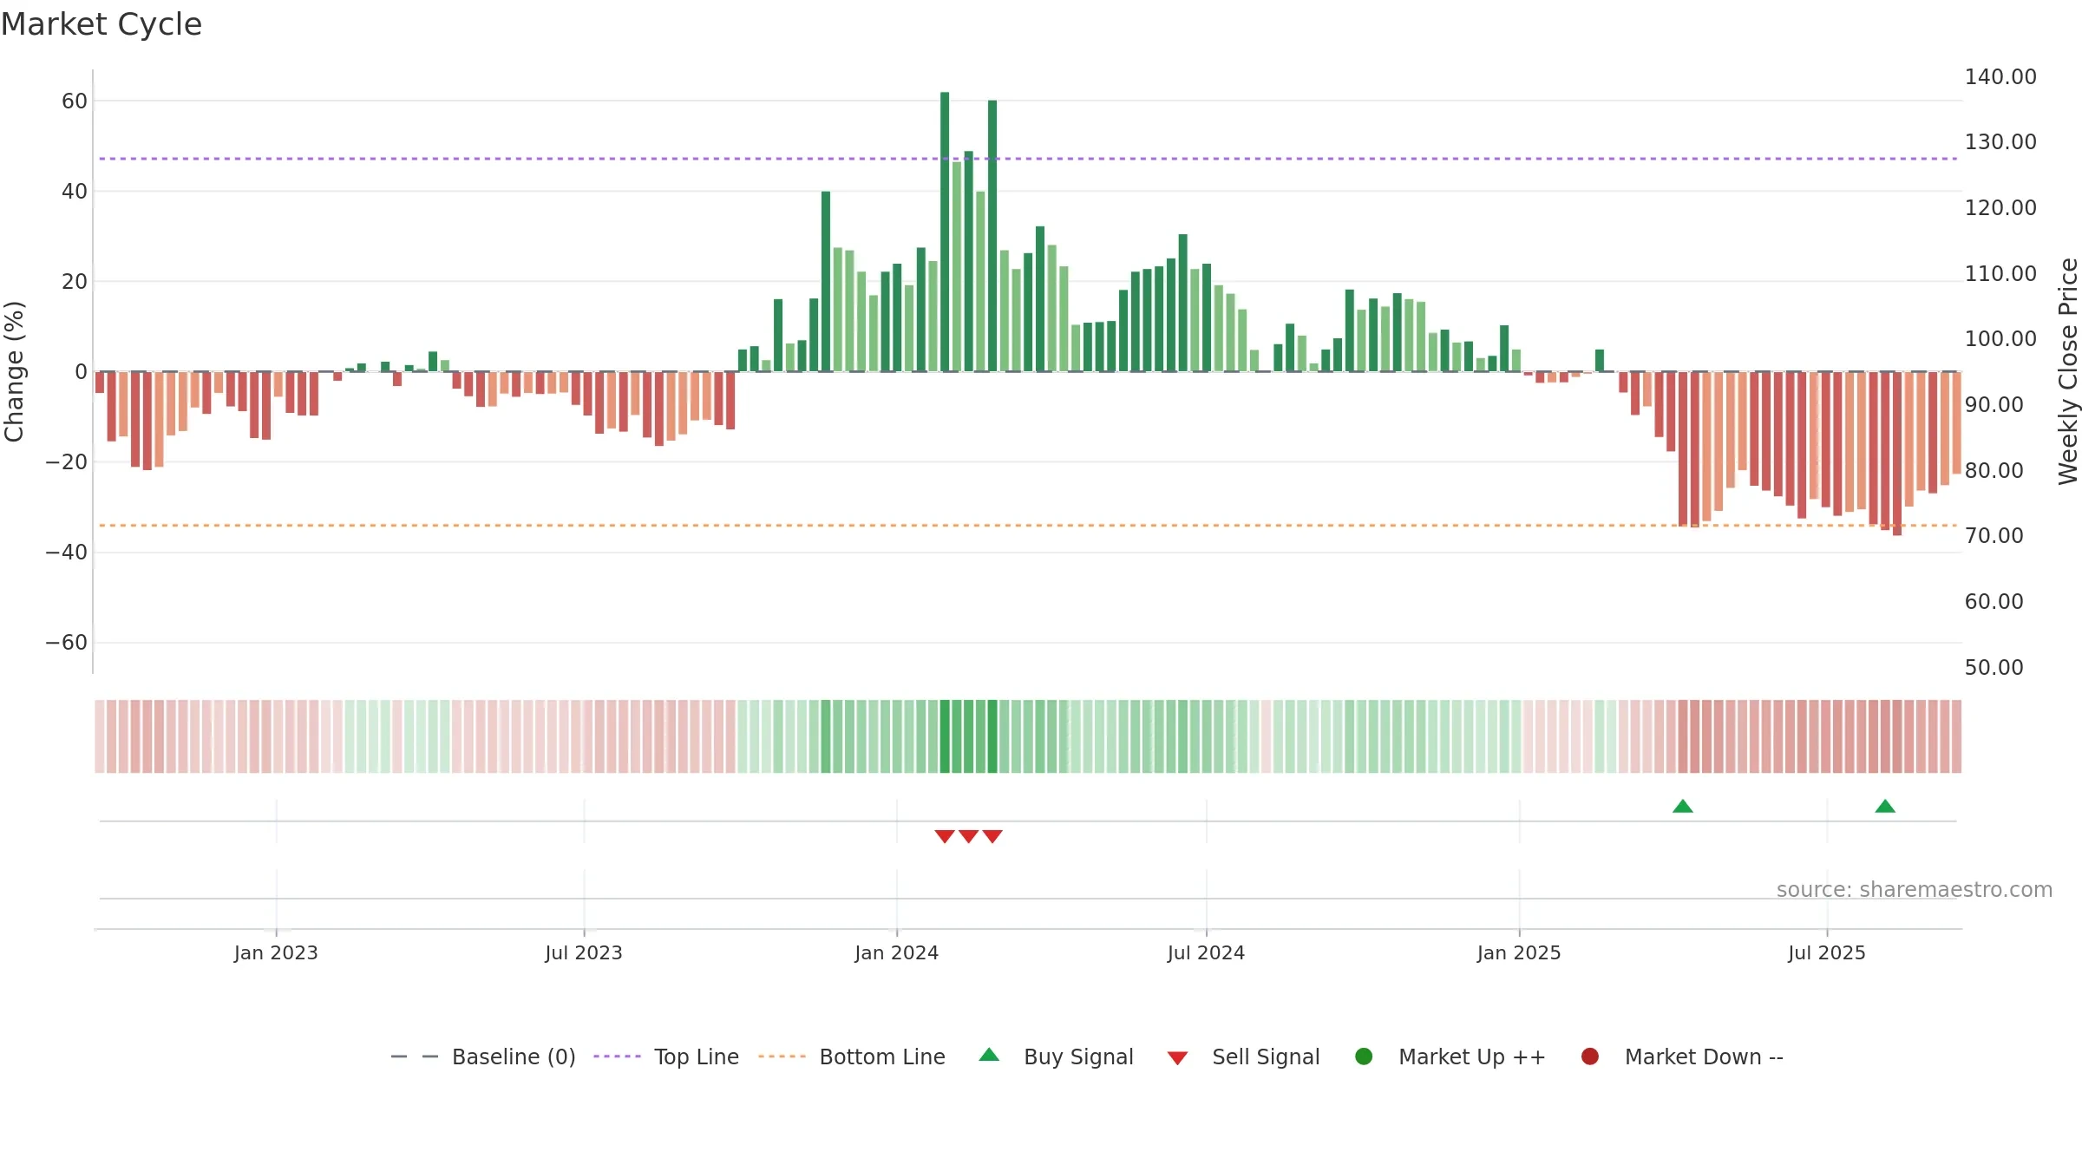
Task: Click the green Market Up circle icon
Action: coord(1364,1057)
